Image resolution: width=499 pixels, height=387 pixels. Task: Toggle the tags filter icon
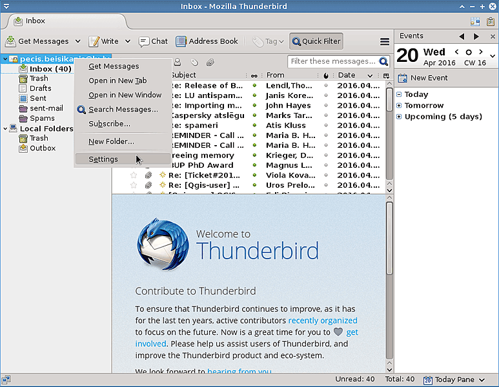click(194, 62)
